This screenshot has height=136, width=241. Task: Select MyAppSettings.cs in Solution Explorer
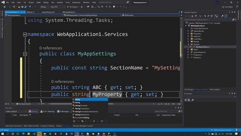(x=203, y=47)
